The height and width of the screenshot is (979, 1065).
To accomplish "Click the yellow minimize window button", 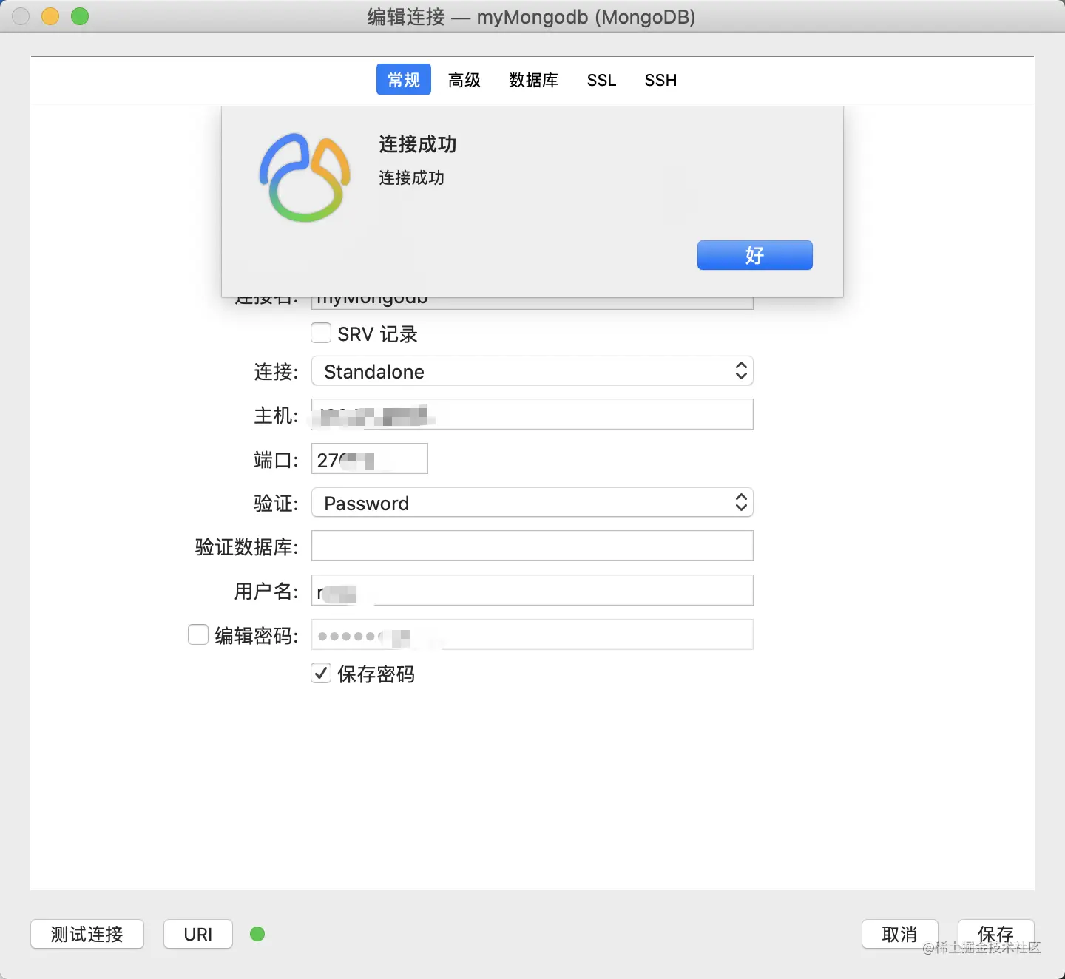I will pyautogui.click(x=50, y=16).
